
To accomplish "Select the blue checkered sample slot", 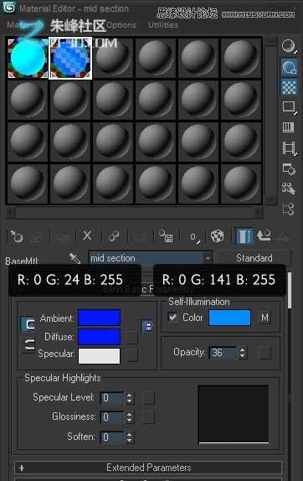I will (x=70, y=58).
